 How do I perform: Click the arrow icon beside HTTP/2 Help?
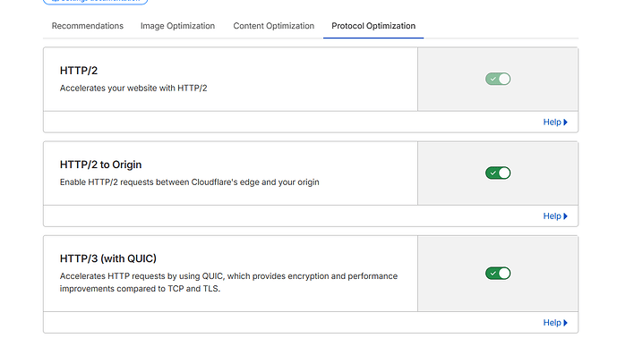click(x=565, y=123)
